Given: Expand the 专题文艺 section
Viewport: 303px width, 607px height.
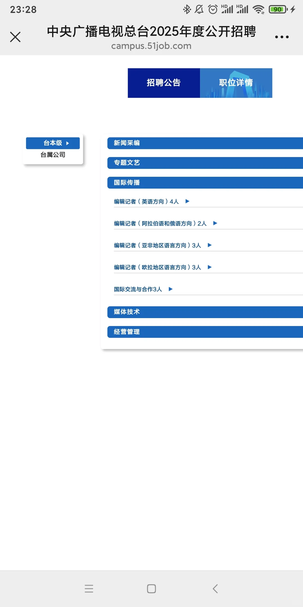Looking at the screenshot, I should click(205, 163).
